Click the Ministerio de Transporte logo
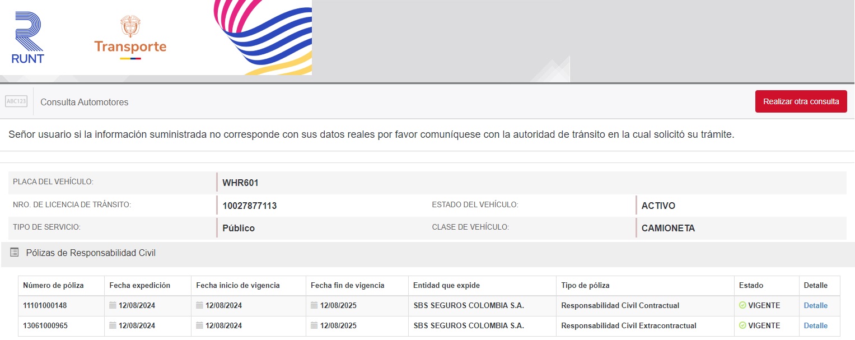Screen dimensions: 855x340 pos(130,38)
